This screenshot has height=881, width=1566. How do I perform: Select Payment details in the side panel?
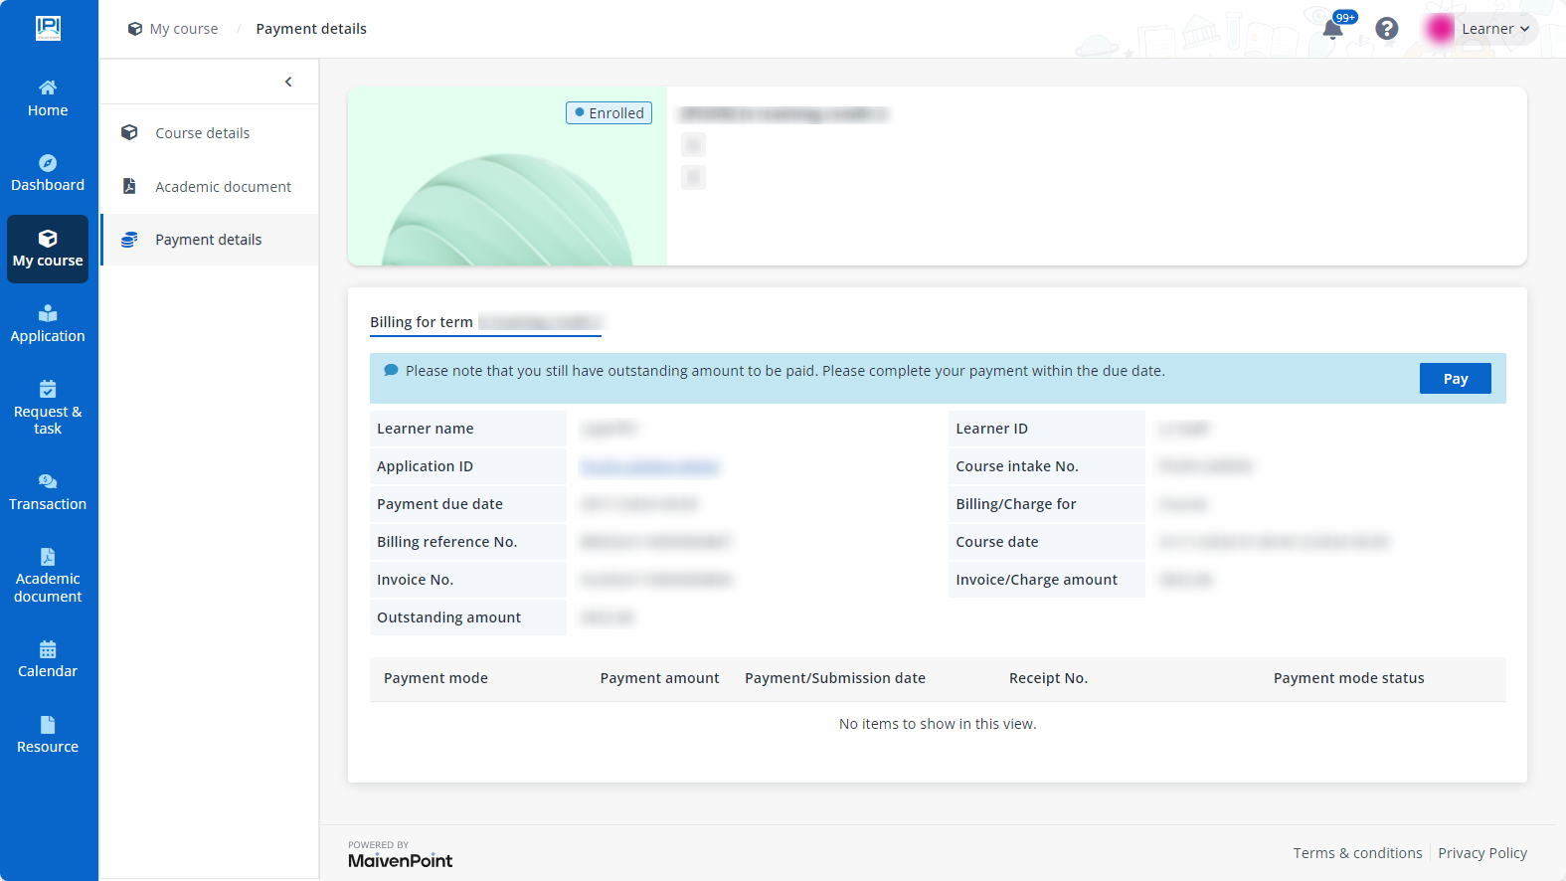pos(210,240)
